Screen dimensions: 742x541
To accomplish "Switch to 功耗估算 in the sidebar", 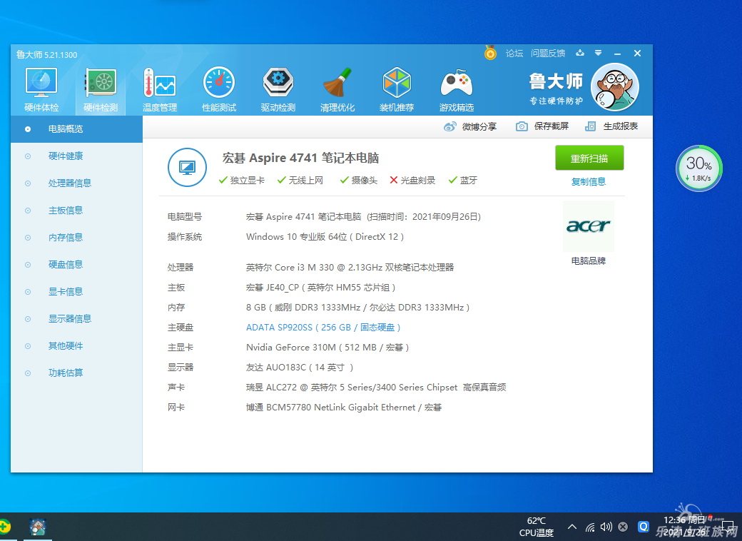I will (x=65, y=373).
